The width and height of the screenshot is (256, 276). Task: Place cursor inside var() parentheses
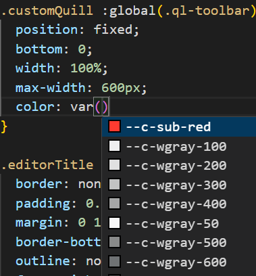point(101,107)
